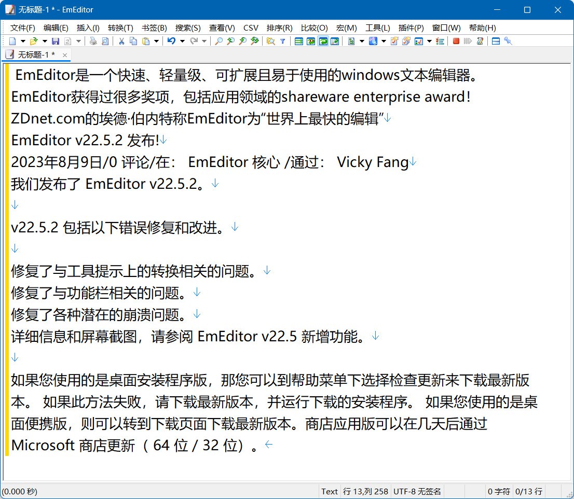Image resolution: width=574 pixels, height=499 pixels.
Task: Open Find with the magnifier icon
Action: [x=218, y=41]
